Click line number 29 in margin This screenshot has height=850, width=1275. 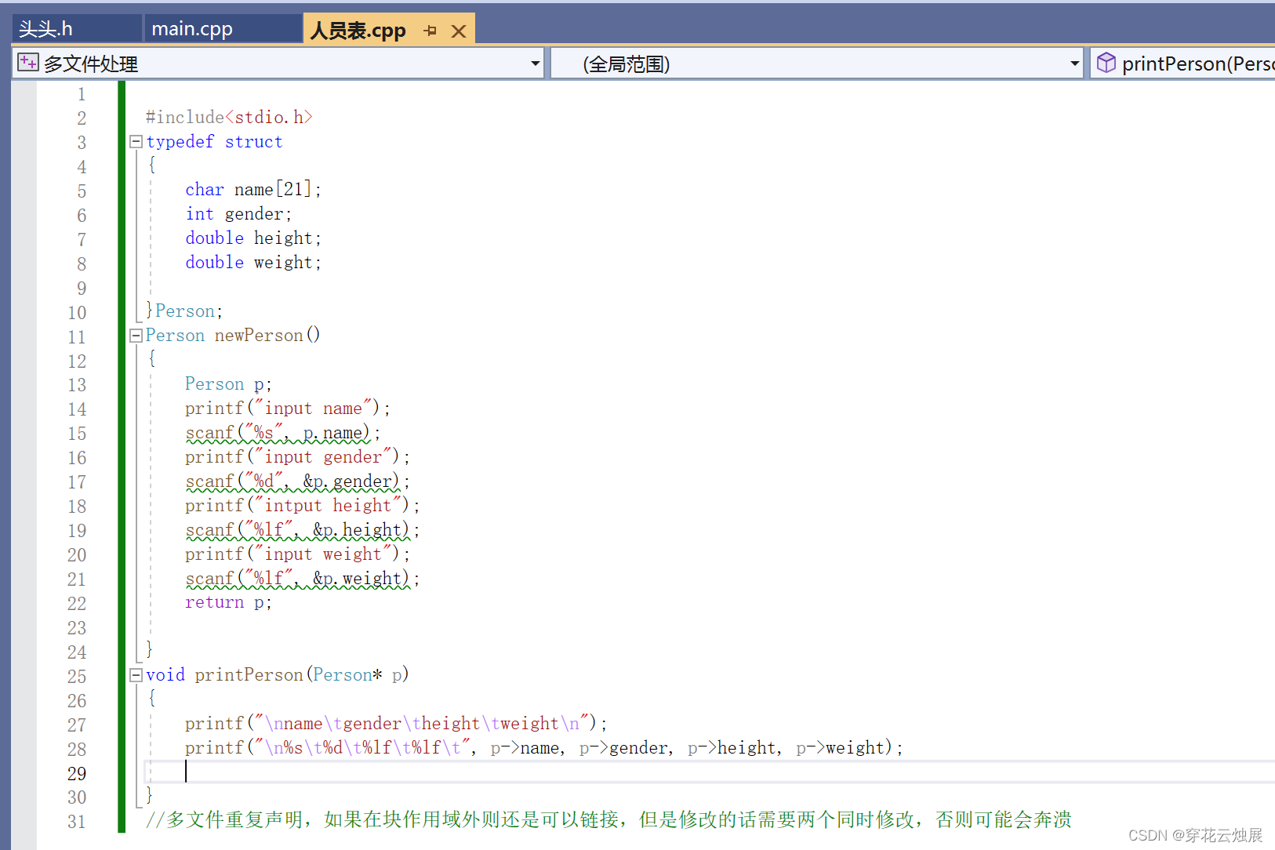click(x=77, y=773)
